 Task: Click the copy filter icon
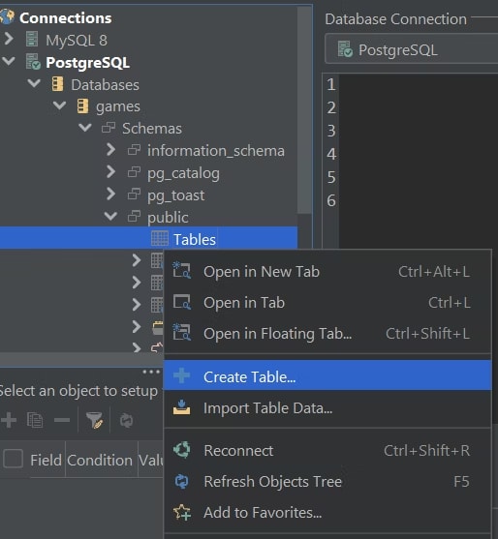35,420
